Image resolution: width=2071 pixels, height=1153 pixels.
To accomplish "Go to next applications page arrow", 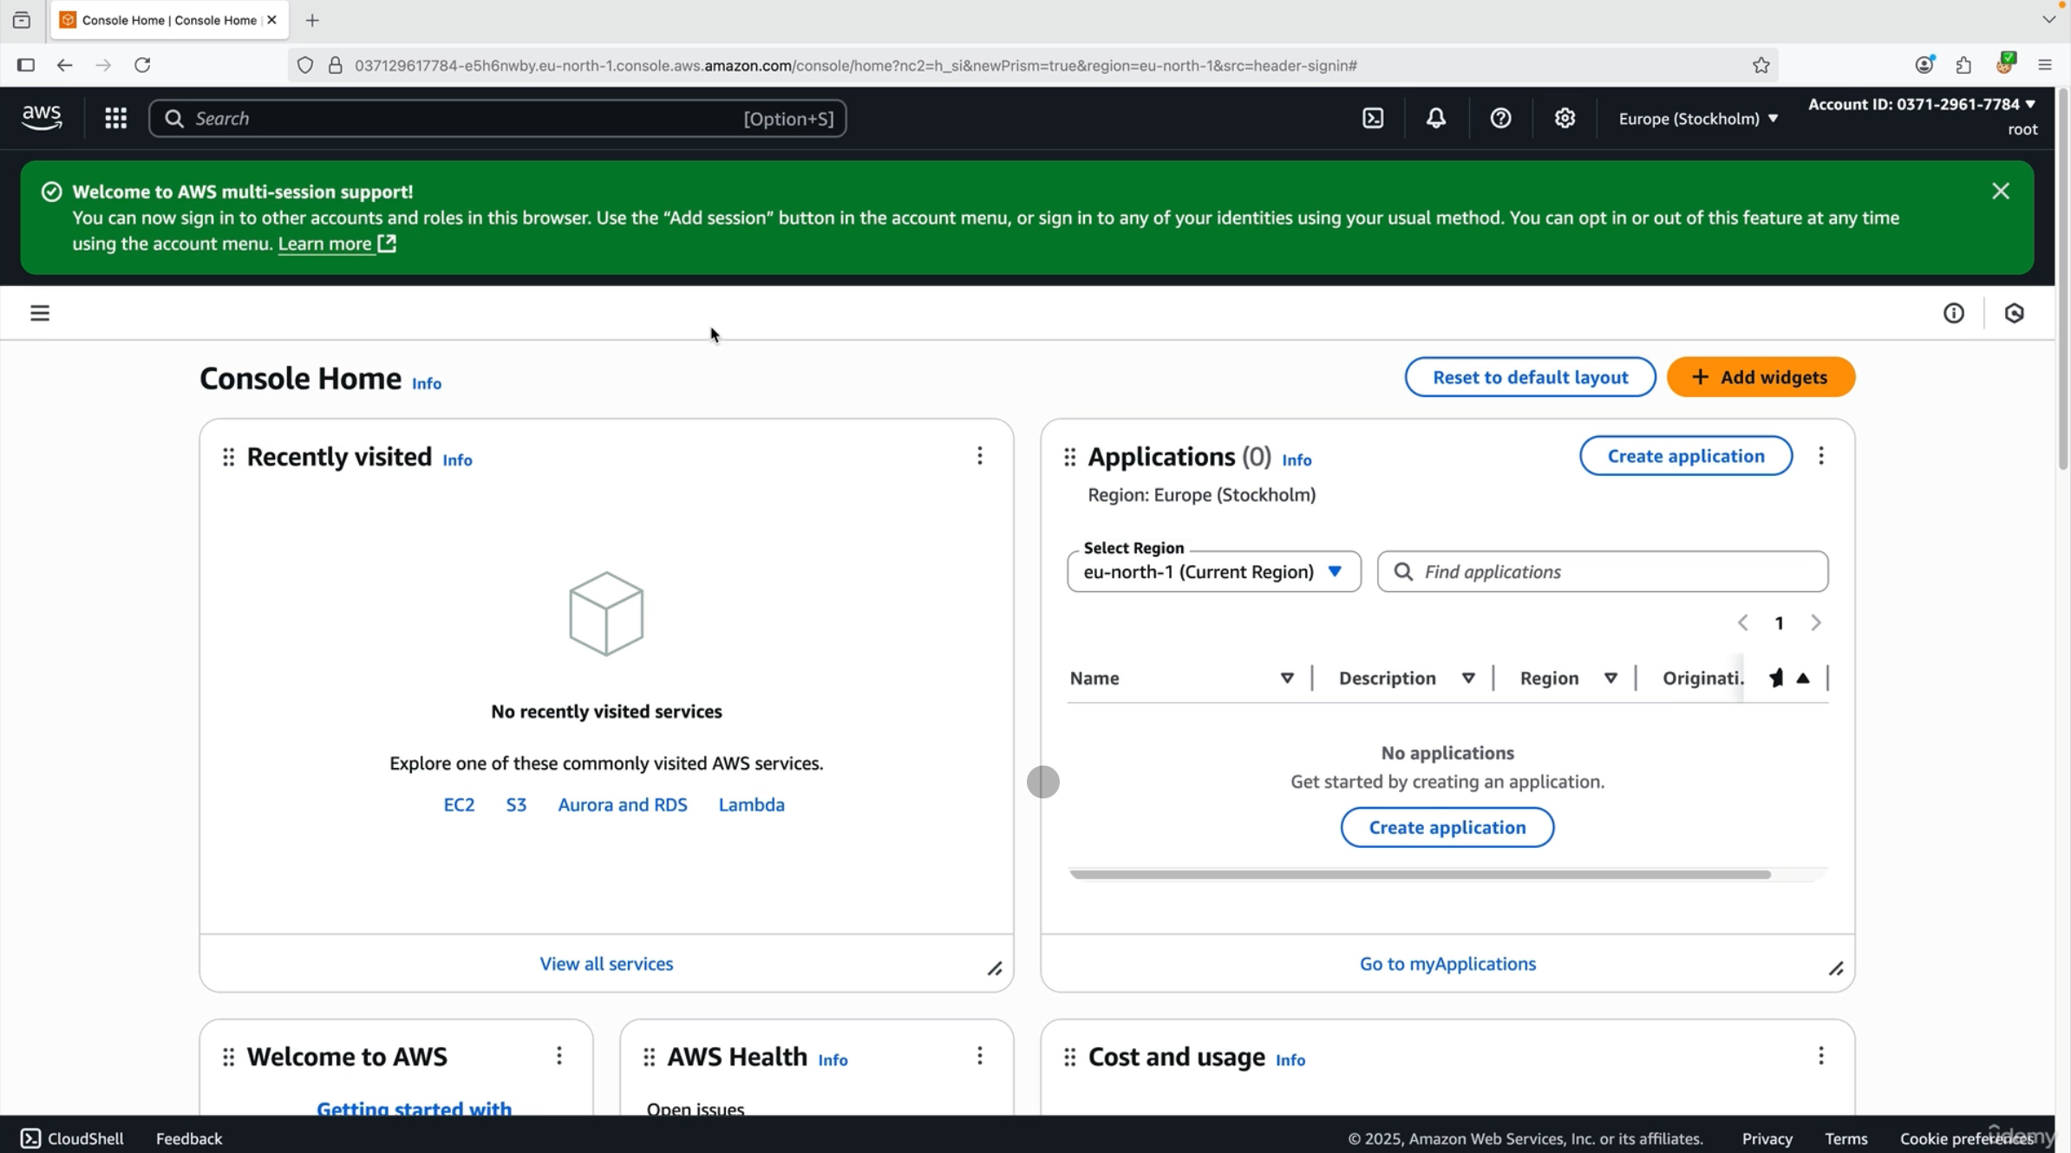I will pyautogui.click(x=1816, y=622).
